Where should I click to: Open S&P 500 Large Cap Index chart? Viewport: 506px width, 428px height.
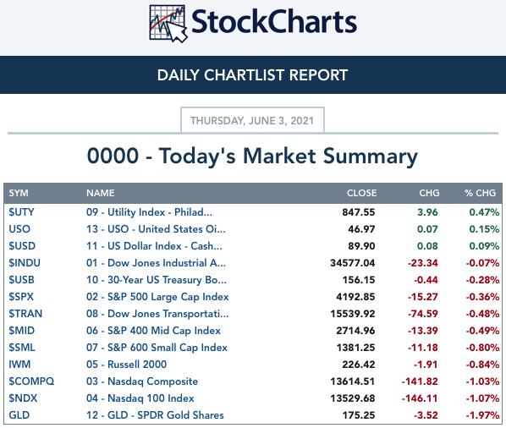[157, 297]
